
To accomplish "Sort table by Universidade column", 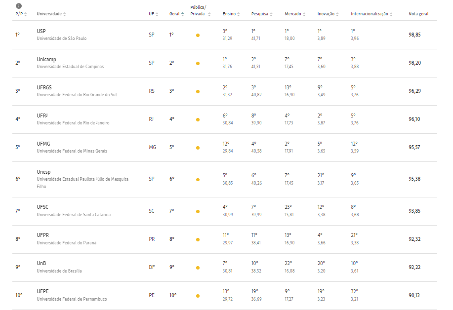I will coord(64,14).
